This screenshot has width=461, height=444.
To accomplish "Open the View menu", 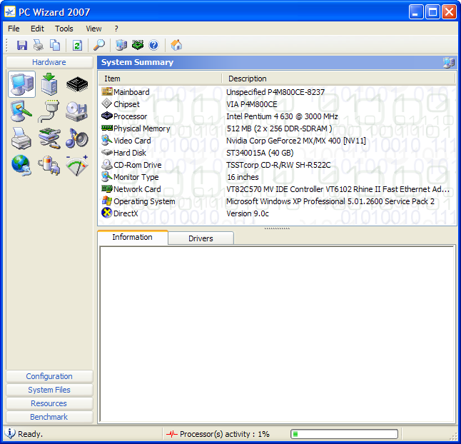I will (93, 29).
